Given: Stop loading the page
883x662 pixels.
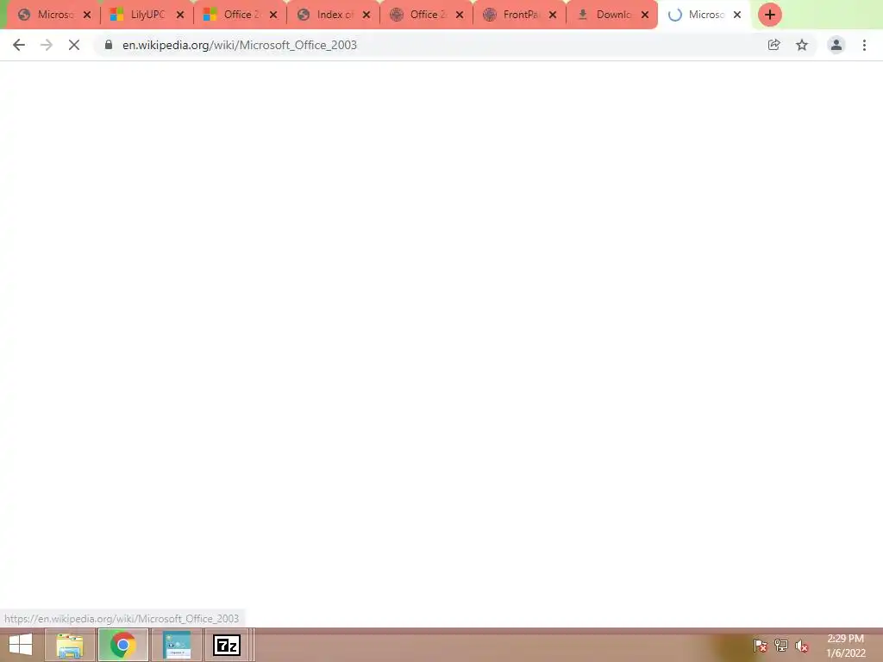Looking at the screenshot, I should click(x=74, y=45).
